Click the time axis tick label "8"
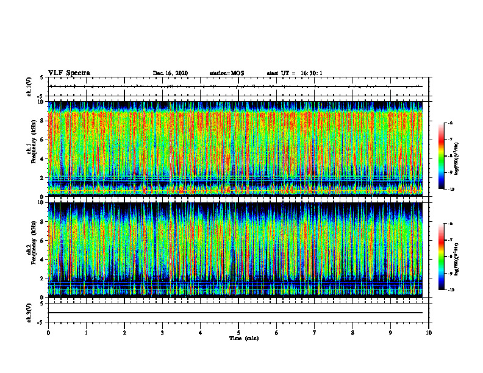Screen dimensions: 483x373 tap(352, 332)
